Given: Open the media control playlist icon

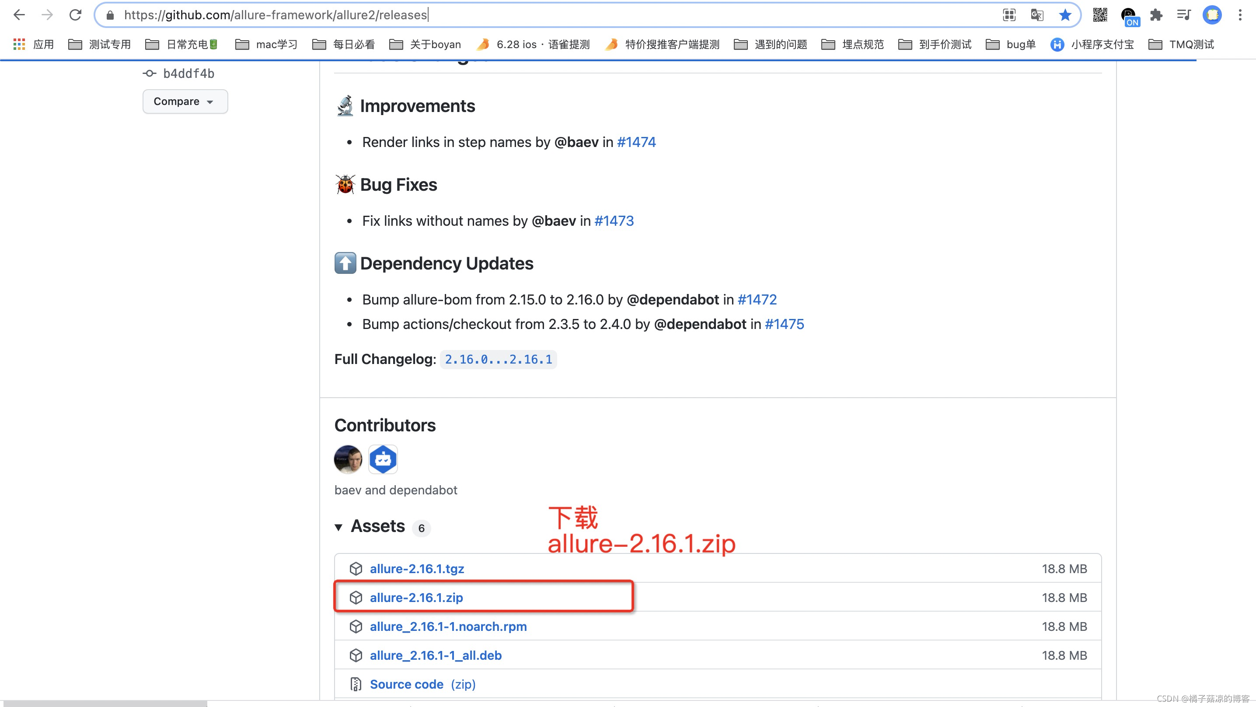Looking at the screenshot, I should [x=1184, y=15].
